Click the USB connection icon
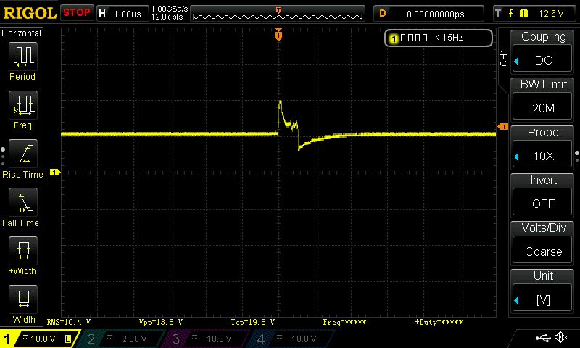 click(542, 338)
